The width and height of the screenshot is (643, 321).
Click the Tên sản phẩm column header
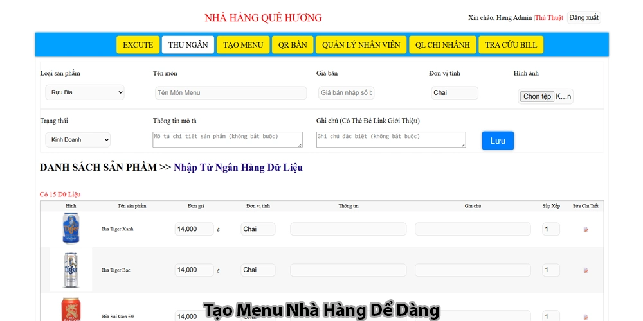[x=132, y=206]
